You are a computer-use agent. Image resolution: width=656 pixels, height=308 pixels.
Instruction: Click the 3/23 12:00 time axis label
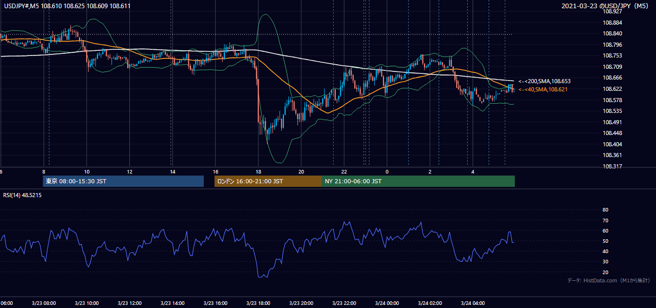(x=129, y=303)
